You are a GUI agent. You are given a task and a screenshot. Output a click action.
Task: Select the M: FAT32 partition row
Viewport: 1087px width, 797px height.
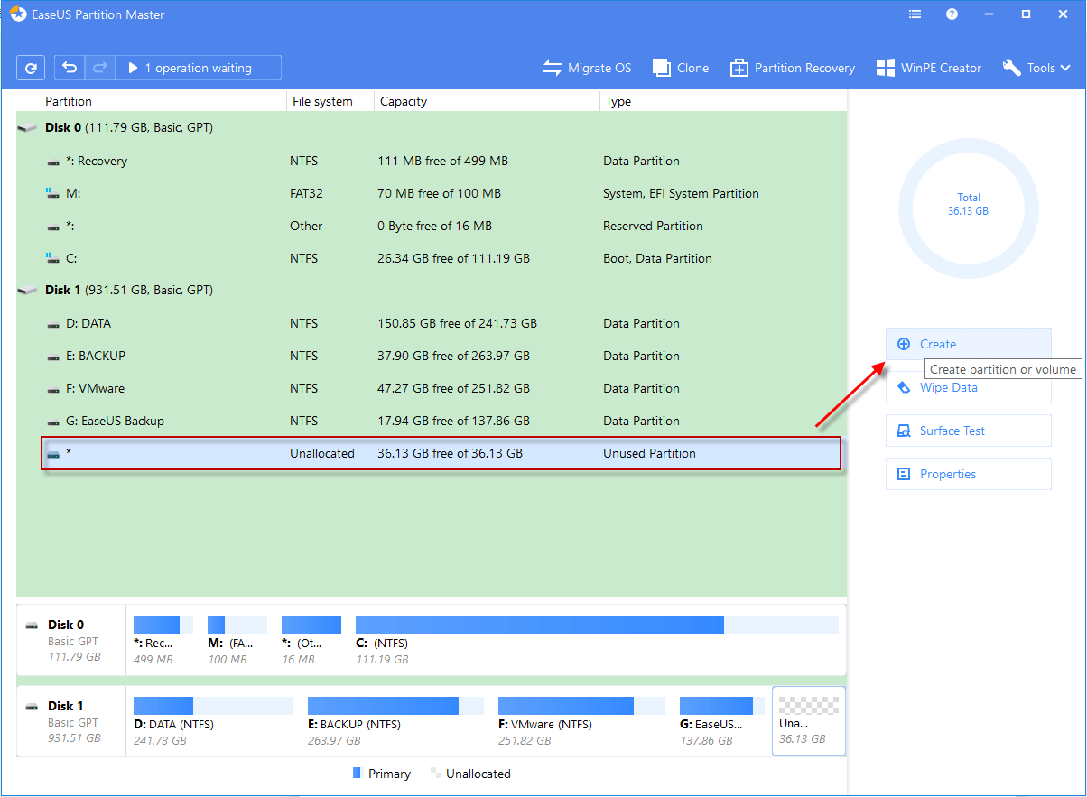click(x=432, y=193)
